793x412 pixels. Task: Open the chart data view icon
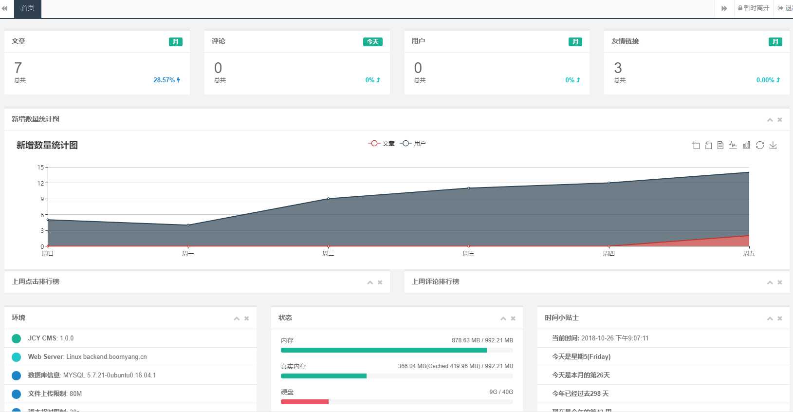point(720,145)
